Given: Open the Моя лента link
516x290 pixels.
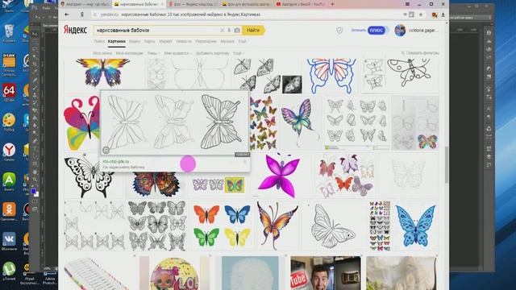Looking at the screenshot, I should tap(102, 53).
